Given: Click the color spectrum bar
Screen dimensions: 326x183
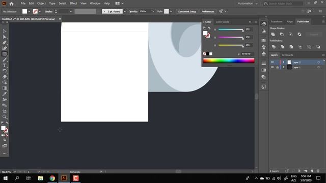Looking at the screenshot, I should click(229, 60).
